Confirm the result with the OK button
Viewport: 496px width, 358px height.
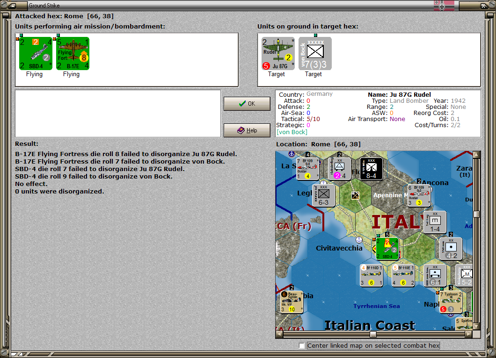tap(247, 104)
